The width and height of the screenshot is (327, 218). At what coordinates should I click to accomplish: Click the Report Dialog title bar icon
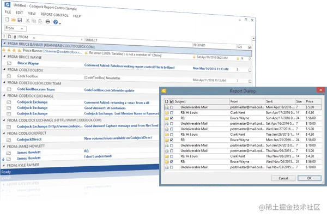coord(163,91)
